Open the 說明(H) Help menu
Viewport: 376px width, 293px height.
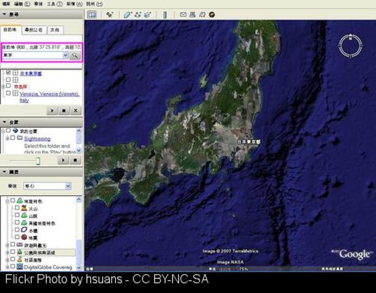tap(94, 4)
